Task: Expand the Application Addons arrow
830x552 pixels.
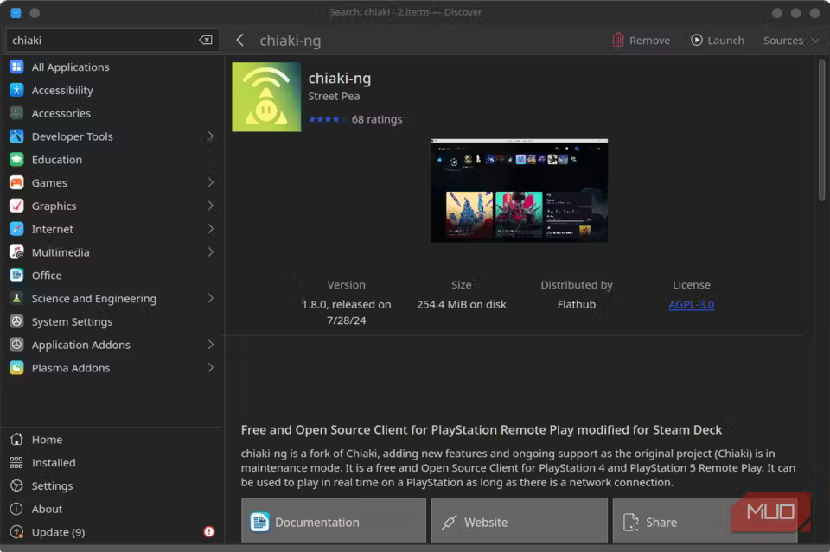Action: [210, 345]
